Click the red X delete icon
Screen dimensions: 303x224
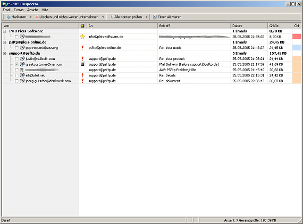[x=37, y=17]
